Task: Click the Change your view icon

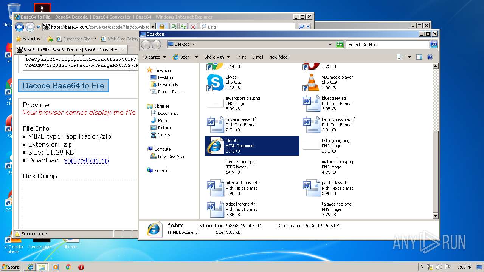Action: click(x=400, y=57)
